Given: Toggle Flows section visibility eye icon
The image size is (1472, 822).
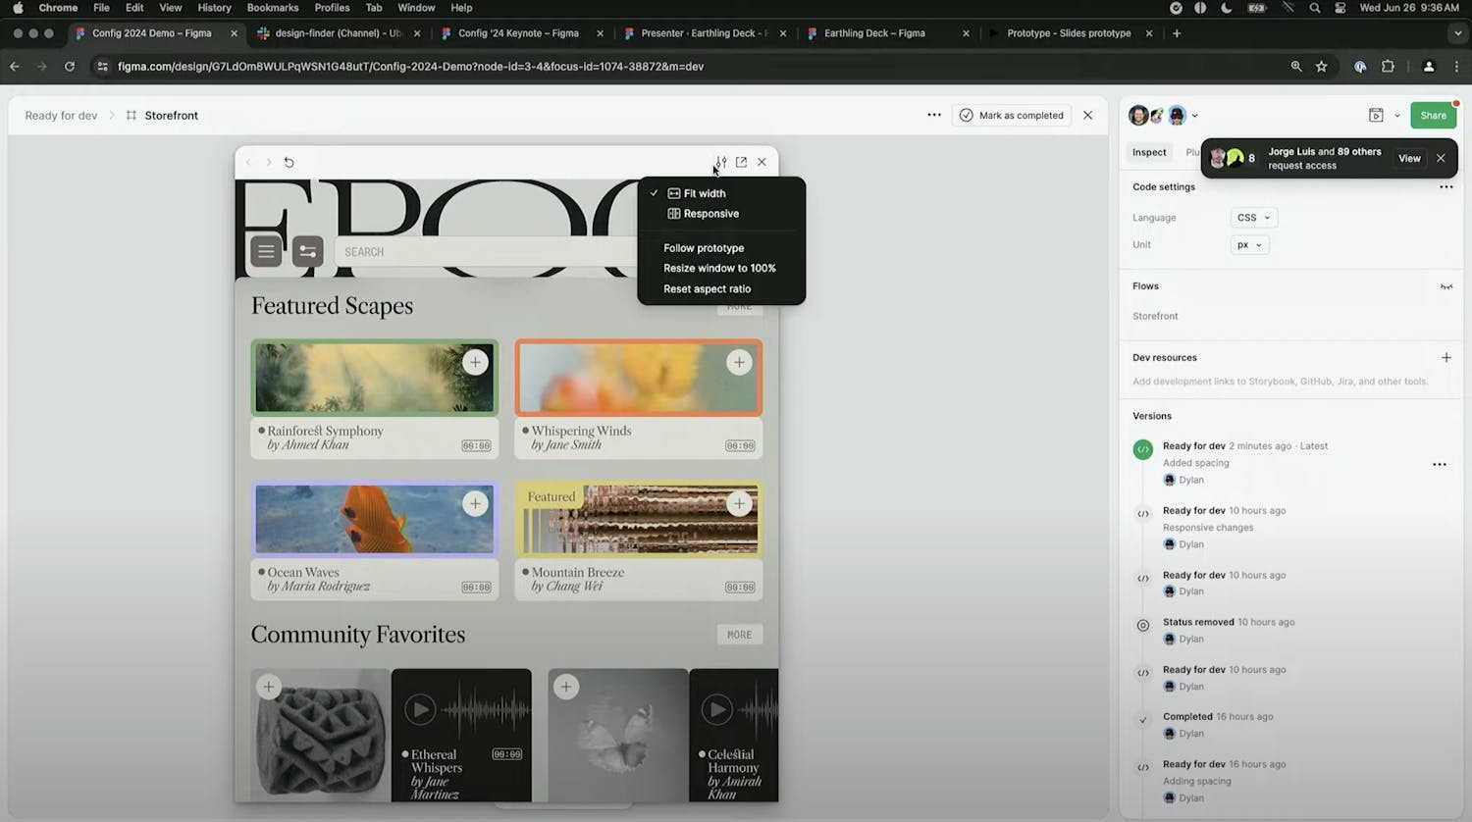Looking at the screenshot, I should coord(1446,287).
